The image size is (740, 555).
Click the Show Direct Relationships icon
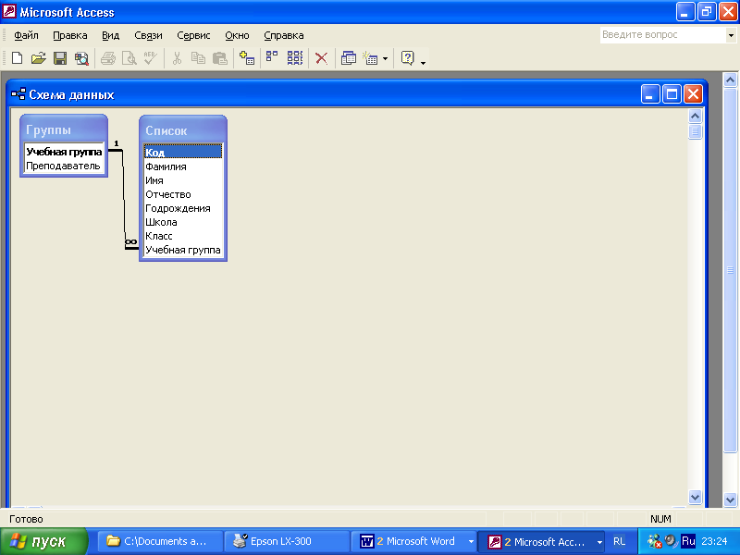[x=272, y=58]
